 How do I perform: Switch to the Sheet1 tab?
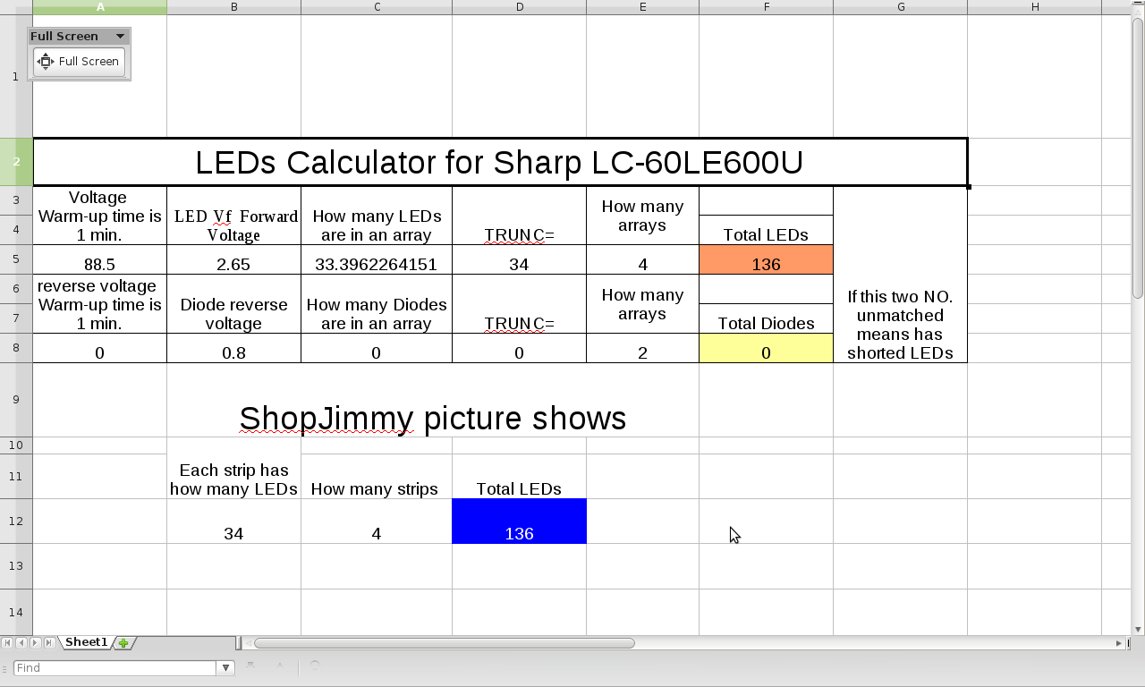tap(86, 642)
